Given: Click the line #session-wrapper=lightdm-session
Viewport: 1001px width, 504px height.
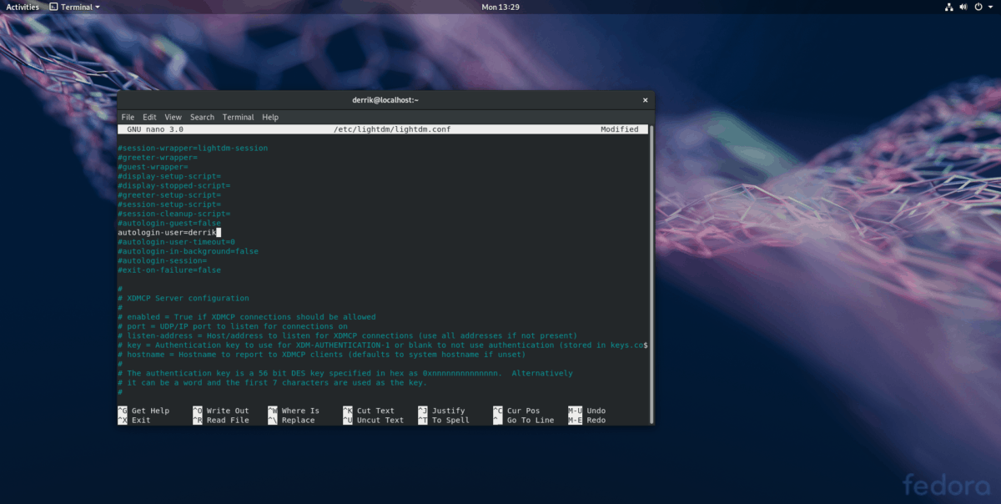Looking at the screenshot, I should pos(193,148).
